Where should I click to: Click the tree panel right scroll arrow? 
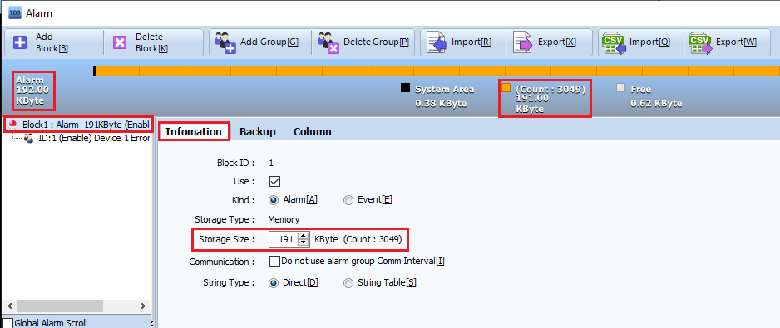point(142,306)
